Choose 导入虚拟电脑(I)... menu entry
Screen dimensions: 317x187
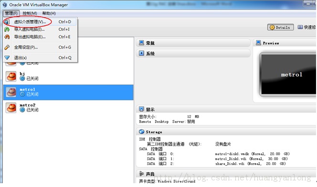click(x=40, y=29)
